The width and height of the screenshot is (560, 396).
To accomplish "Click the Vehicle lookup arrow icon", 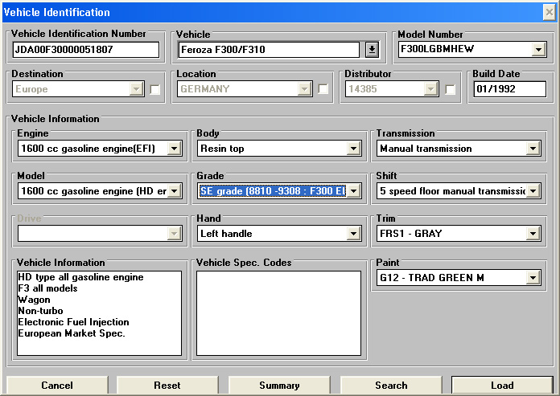I will tap(372, 50).
